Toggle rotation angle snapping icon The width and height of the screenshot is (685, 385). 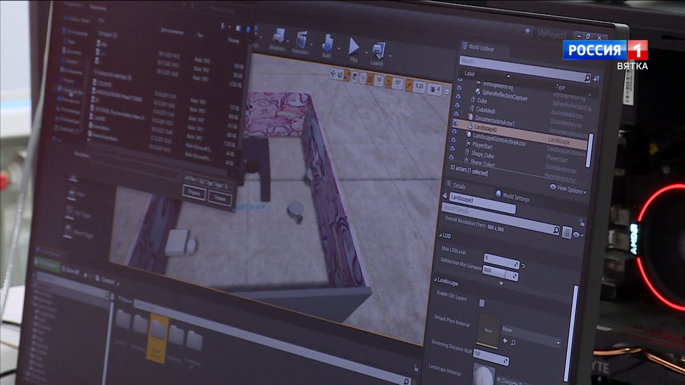pyautogui.click(x=388, y=82)
